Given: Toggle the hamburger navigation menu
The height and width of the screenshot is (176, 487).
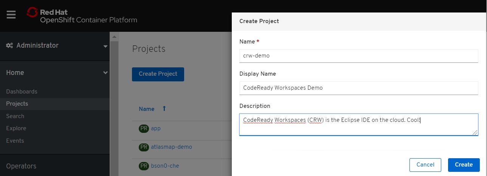Looking at the screenshot, I should (x=11, y=15).
